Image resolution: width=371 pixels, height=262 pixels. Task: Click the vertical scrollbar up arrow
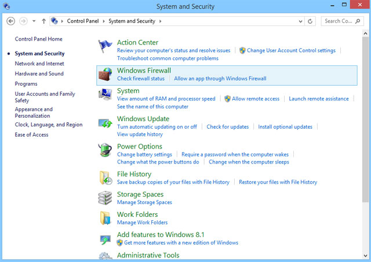coord(365,34)
